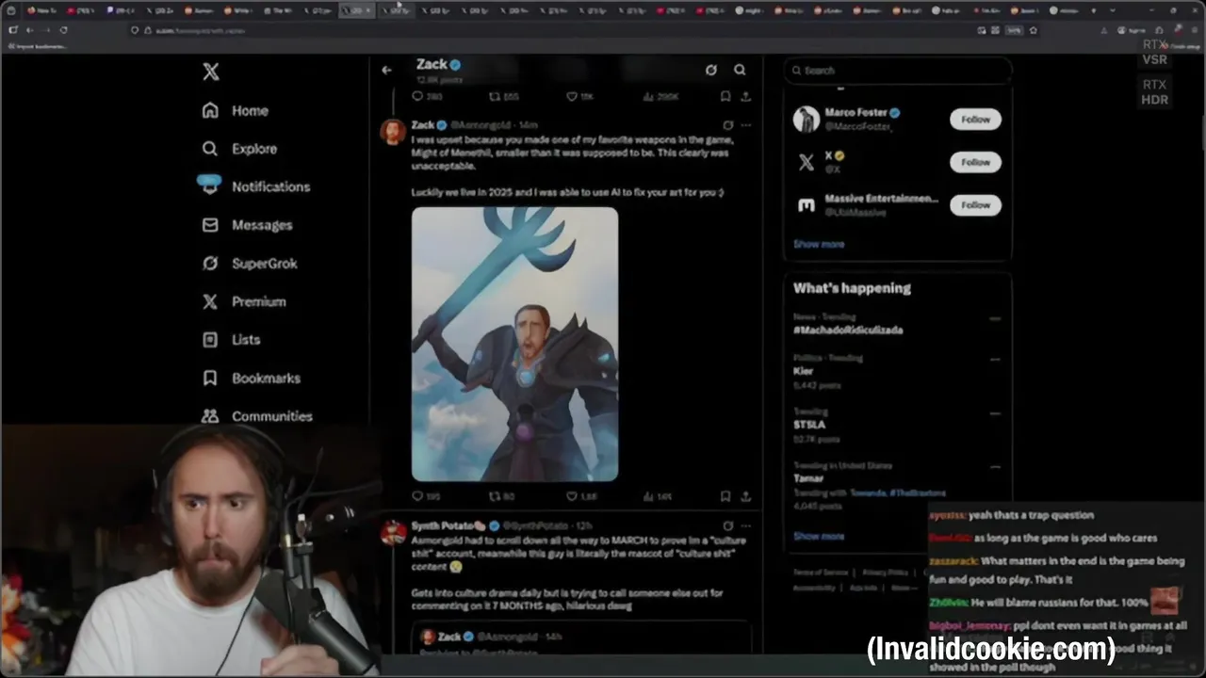
Task: Like the Might of Menethil tweet
Action: (x=571, y=496)
